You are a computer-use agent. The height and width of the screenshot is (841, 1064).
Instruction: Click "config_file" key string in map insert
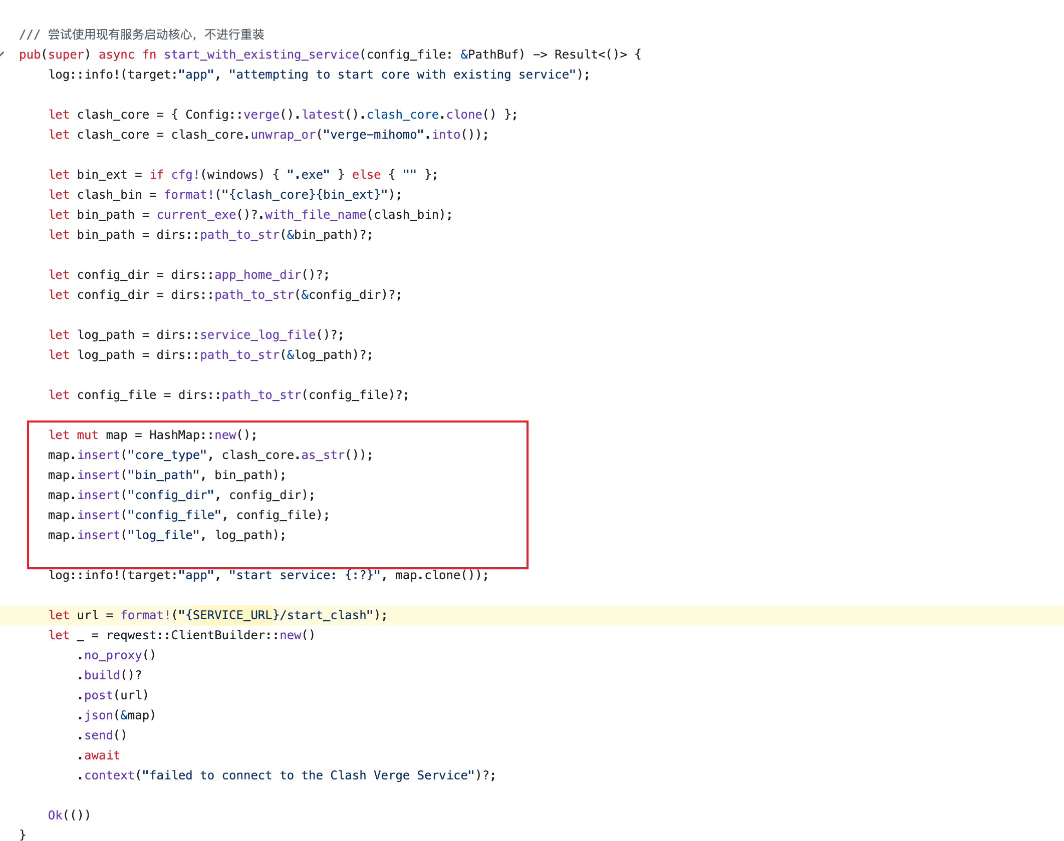point(174,515)
